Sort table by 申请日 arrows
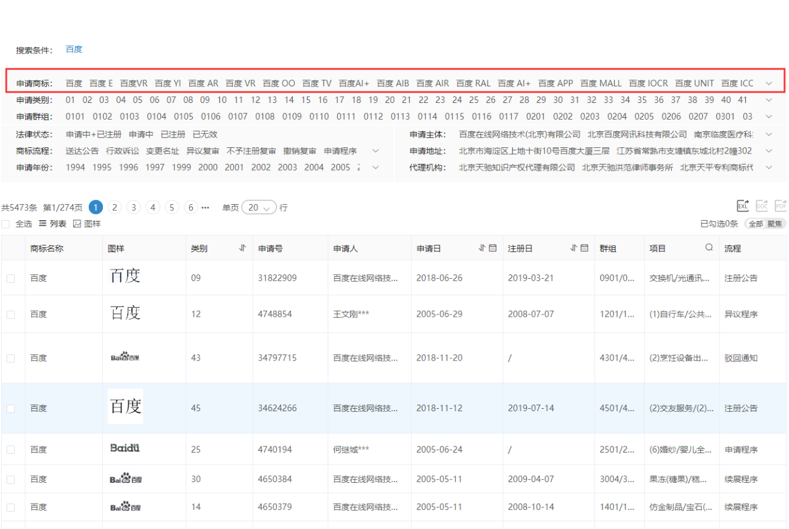789x529 pixels. [x=483, y=248]
